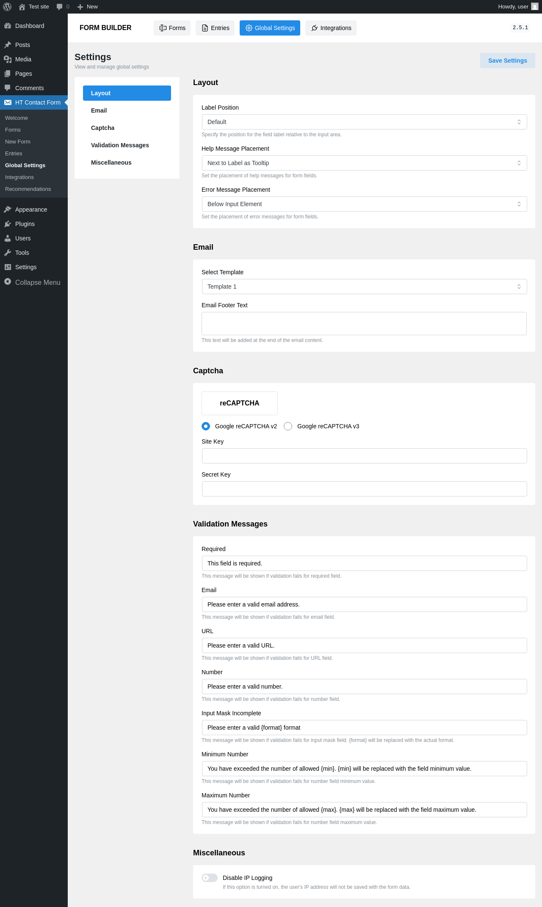This screenshot has width=542, height=907.
Task: Click the Tools wrench icon
Action: tap(8, 253)
